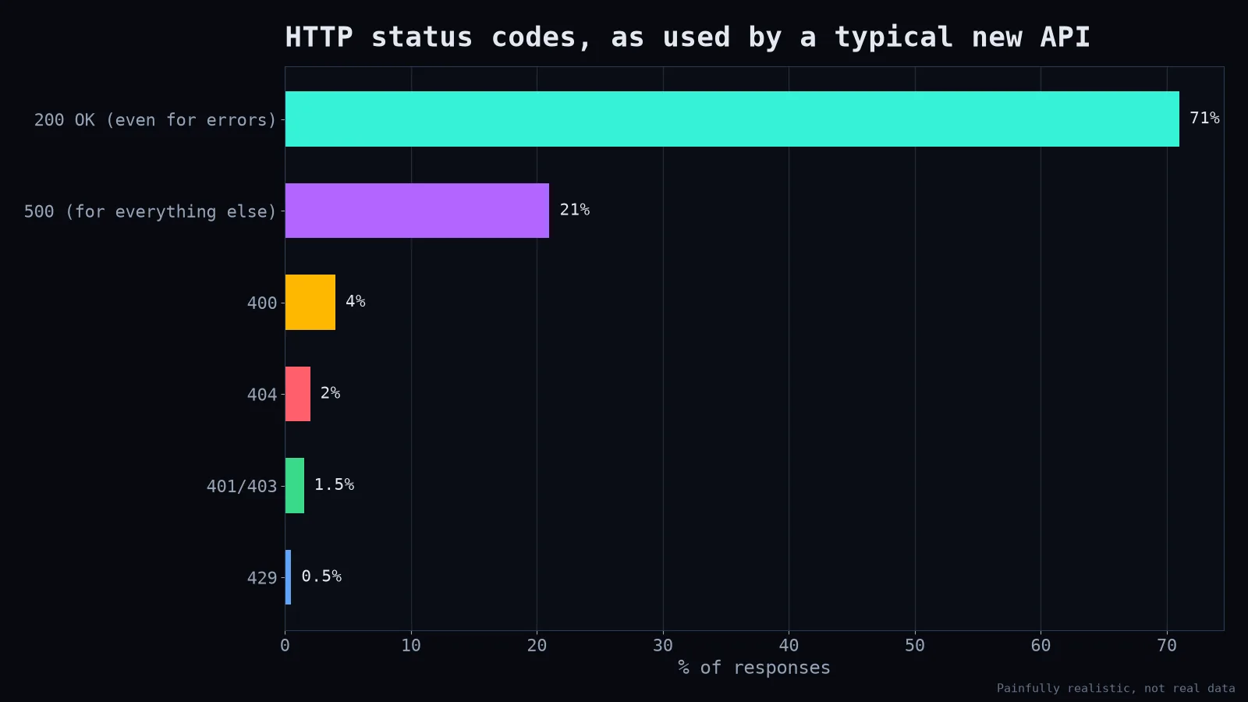Screen dimensions: 1248x702
Task: Click the '1.5%' value label
Action: tap(334, 484)
